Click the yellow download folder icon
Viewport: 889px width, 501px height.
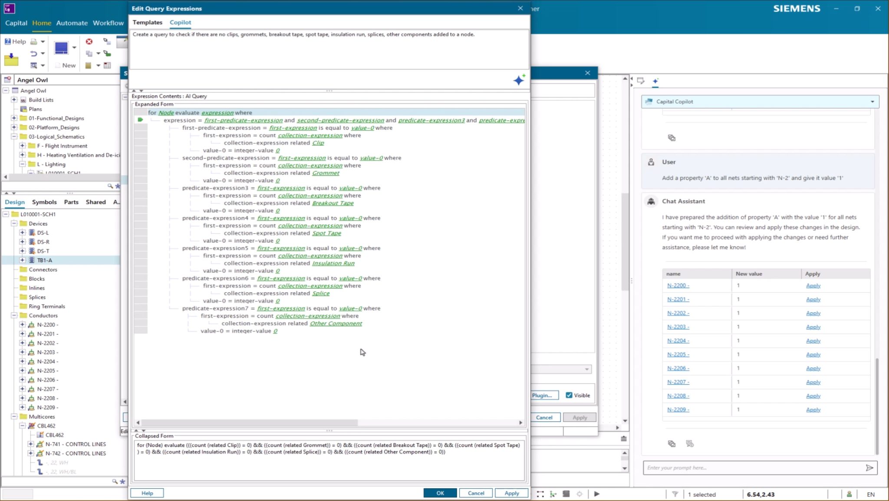11,59
